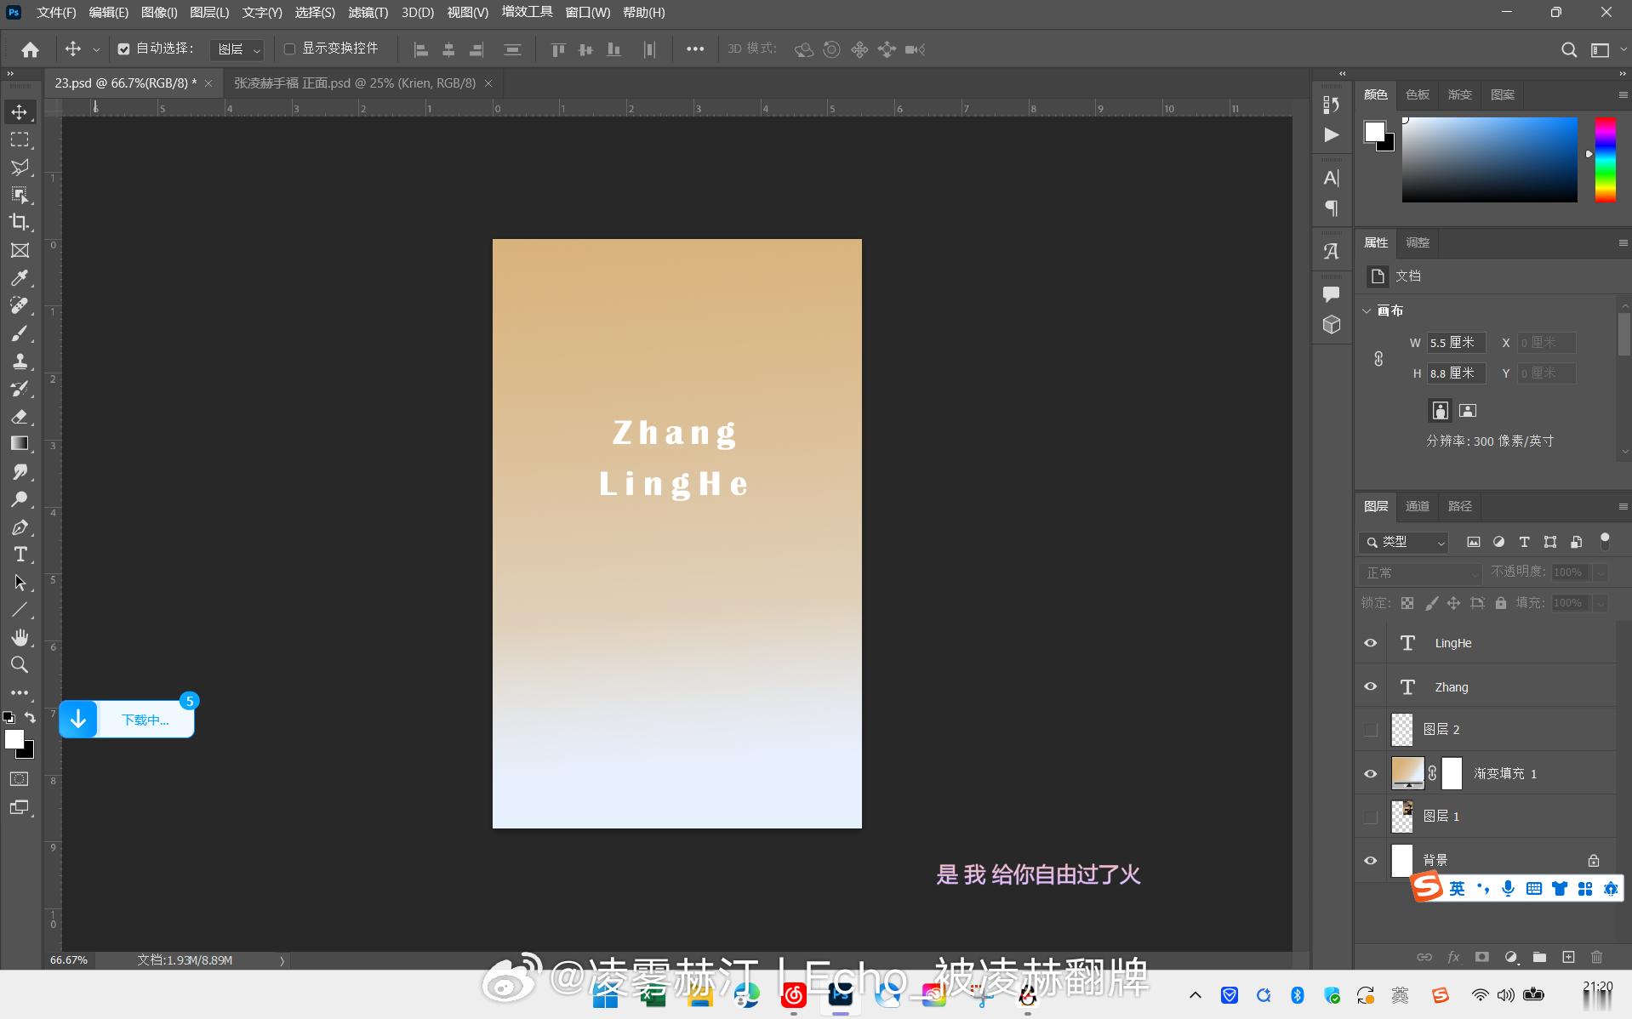Open the 文件(F) menu
Viewport: 1632px width, 1019px height.
(56, 12)
